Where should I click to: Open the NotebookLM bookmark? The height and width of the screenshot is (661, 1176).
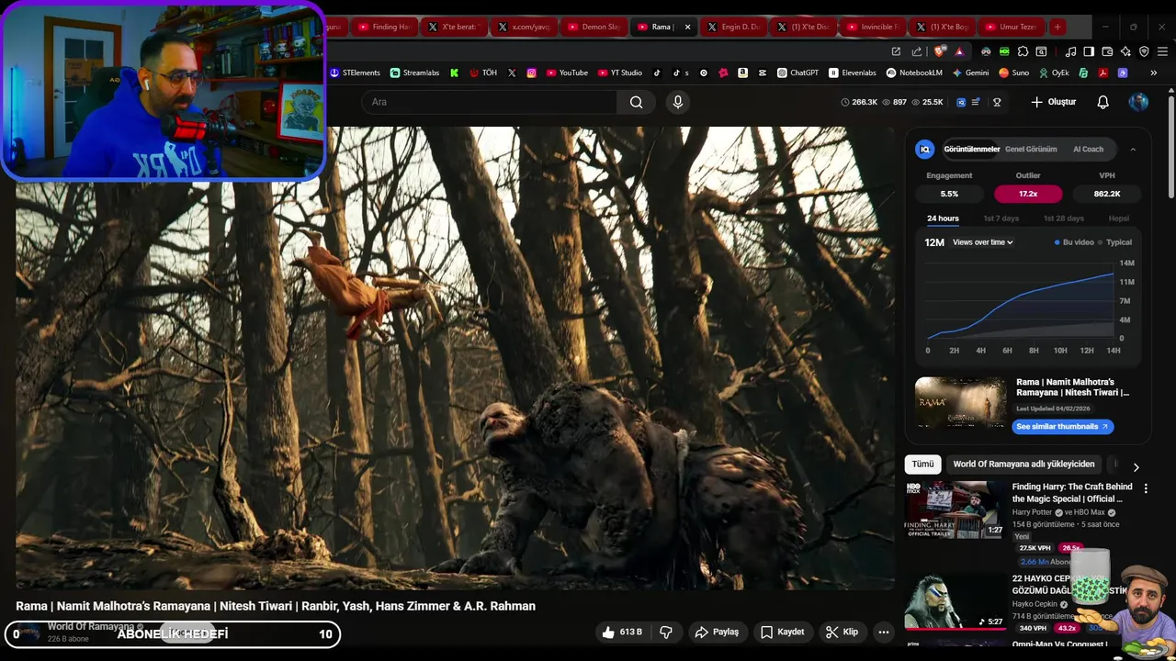pyautogui.click(x=914, y=73)
